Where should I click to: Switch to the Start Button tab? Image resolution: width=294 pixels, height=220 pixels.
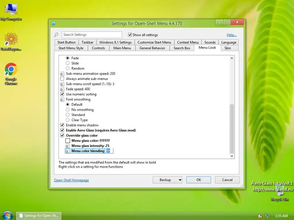click(66, 42)
